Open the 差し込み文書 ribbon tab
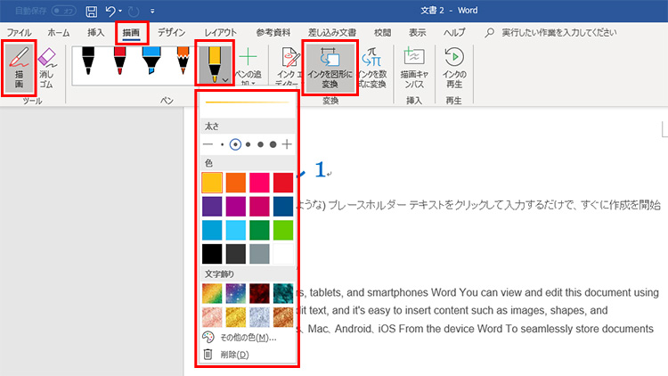668x376 pixels. (334, 33)
